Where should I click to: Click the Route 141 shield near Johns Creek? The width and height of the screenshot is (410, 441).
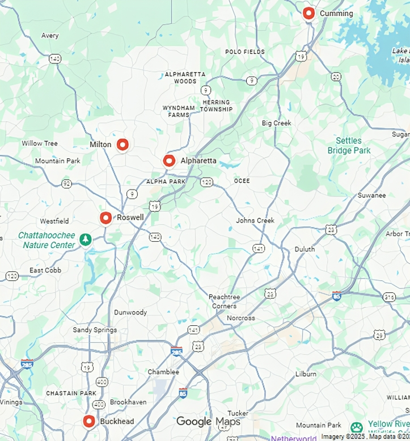259,249
